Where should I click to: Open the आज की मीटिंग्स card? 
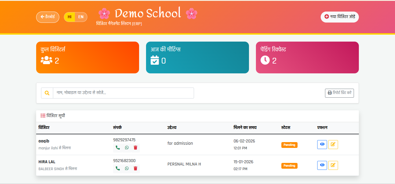click(197, 57)
